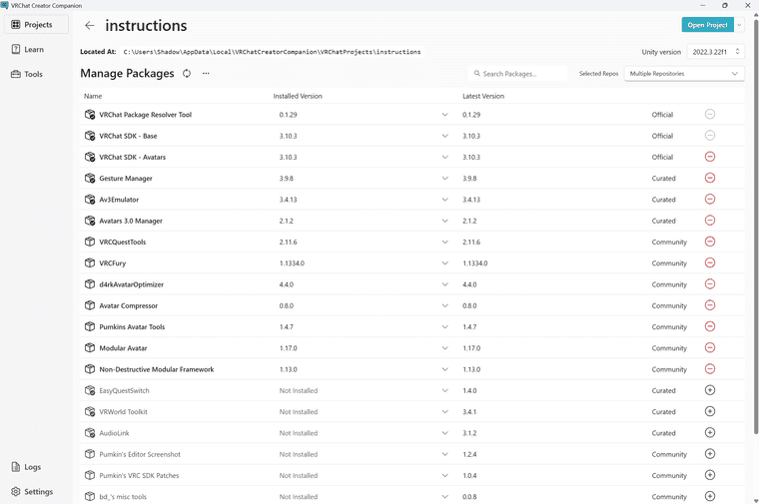Expand version dropdown for VRChat SDK - Base
The height and width of the screenshot is (504, 759).
444,136
